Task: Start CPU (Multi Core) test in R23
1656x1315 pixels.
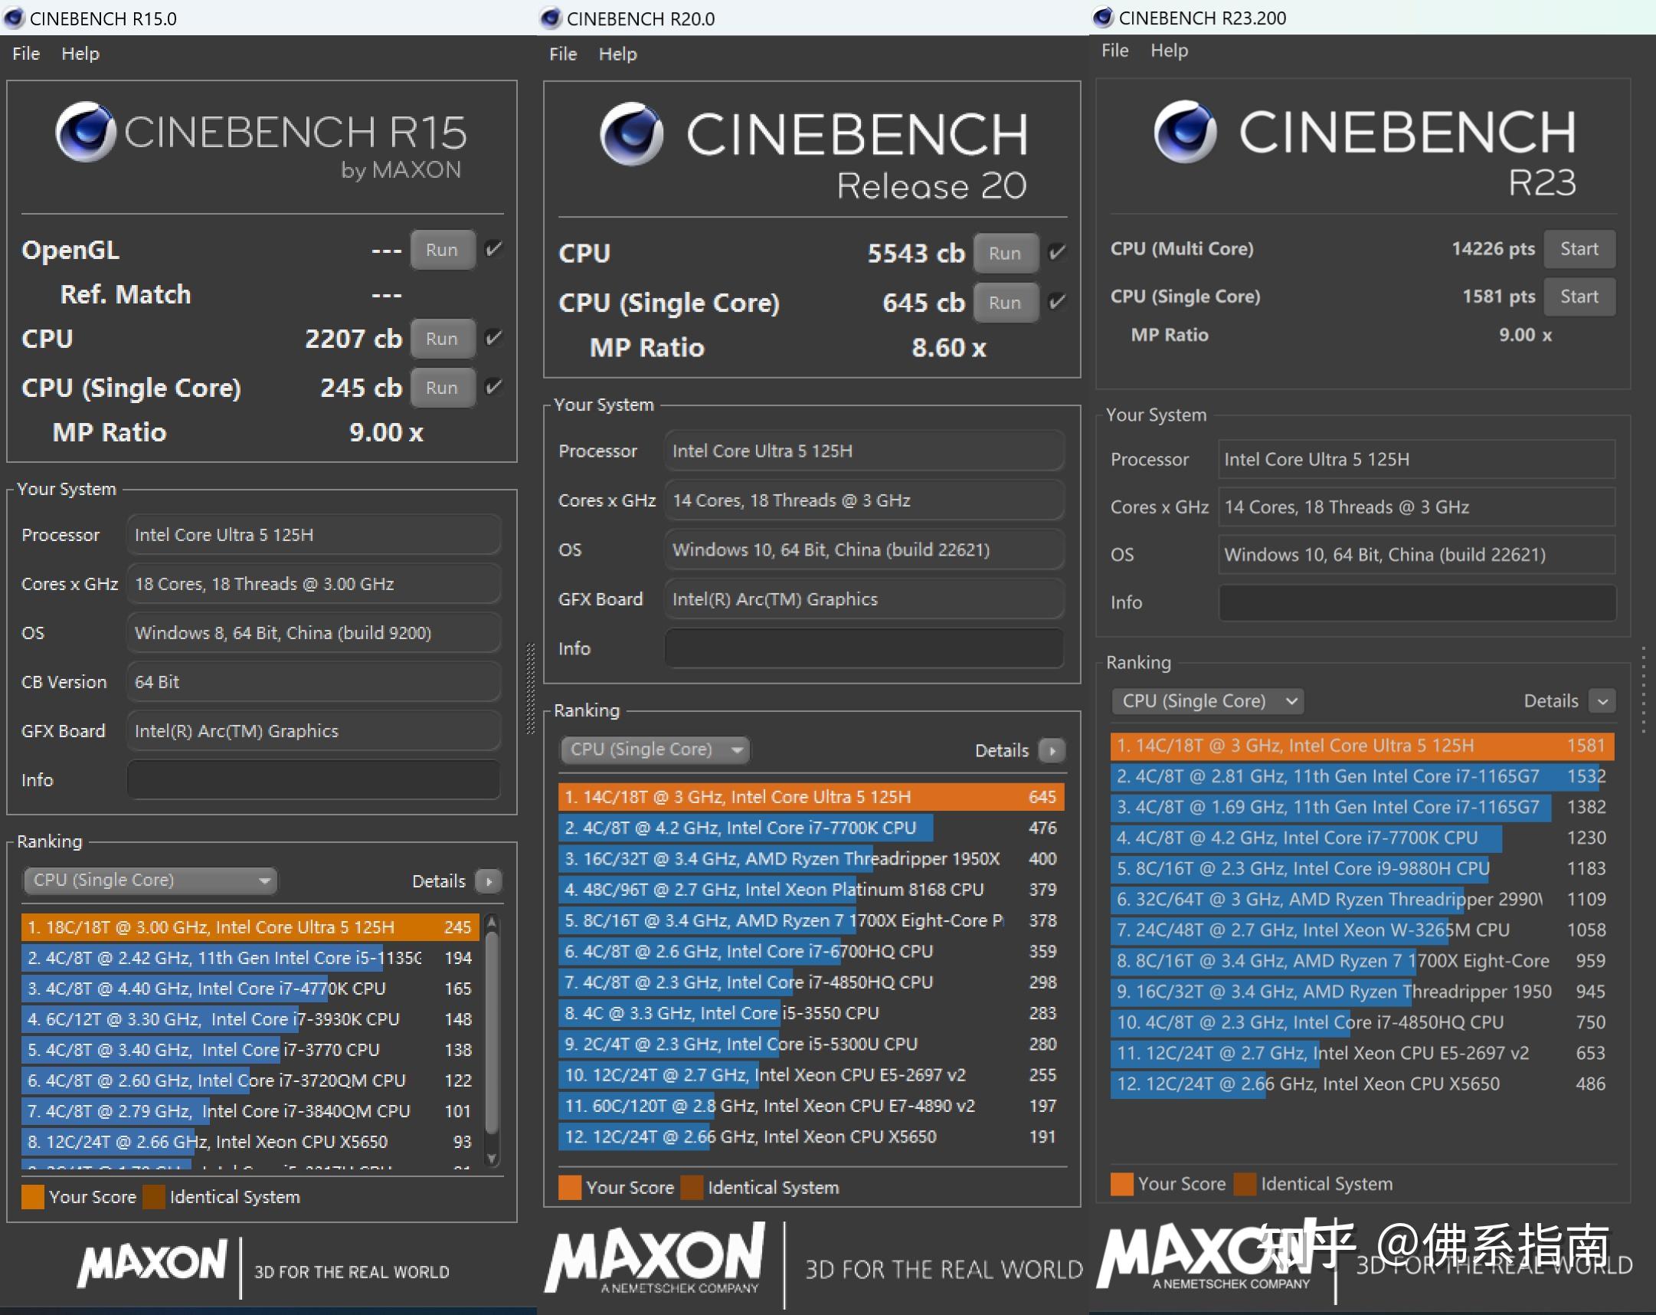Action: (1579, 249)
